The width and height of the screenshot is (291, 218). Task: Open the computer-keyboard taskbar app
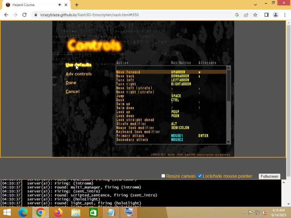pos(129,212)
